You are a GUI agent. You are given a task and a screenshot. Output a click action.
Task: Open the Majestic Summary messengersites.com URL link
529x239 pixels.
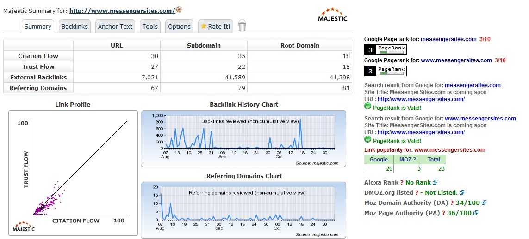coord(122,11)
